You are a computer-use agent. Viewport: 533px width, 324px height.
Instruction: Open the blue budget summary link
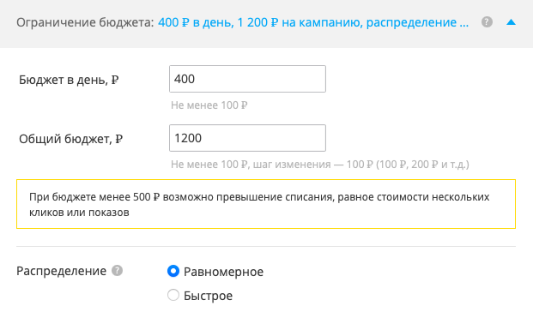[x=313, y=22]
